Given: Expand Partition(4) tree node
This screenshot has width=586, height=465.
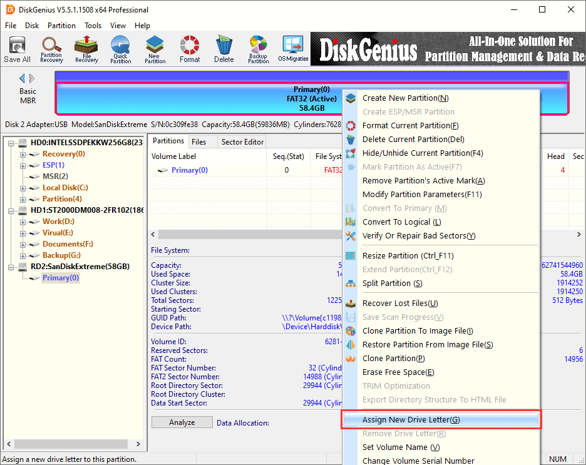Looking at the screenshot, I should pos(23,200).
